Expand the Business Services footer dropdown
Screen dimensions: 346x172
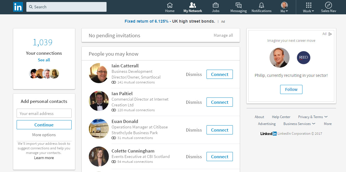pos(299,124)
